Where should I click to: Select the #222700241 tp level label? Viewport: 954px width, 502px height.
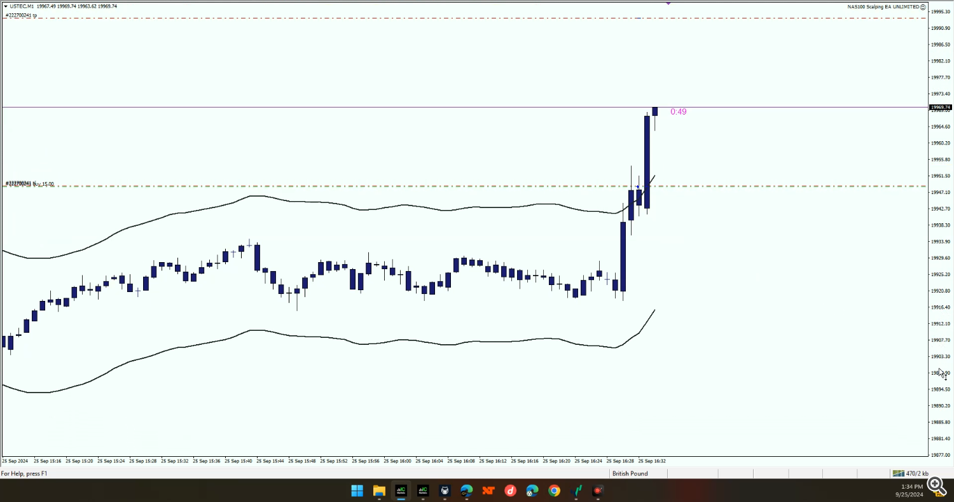point(21,15)
